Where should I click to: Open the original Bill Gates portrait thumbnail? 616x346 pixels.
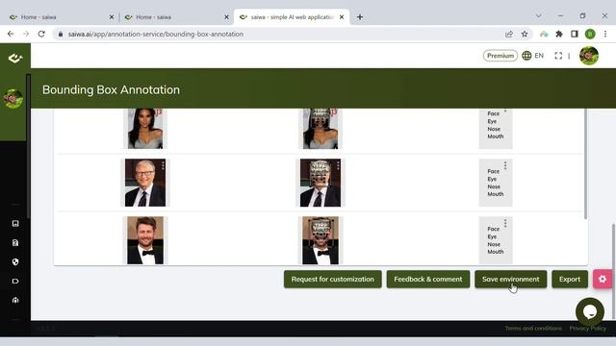click(x=145, y=183)
